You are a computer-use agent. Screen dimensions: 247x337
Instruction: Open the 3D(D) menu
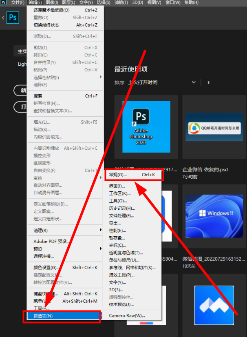(x=137, y=2)
